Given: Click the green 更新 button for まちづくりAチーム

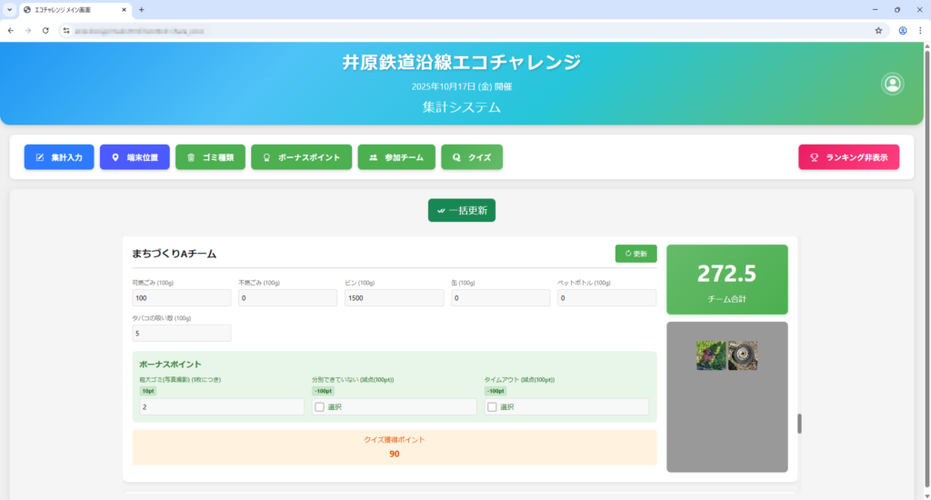Looking at the screenshot, I should 636,254.
